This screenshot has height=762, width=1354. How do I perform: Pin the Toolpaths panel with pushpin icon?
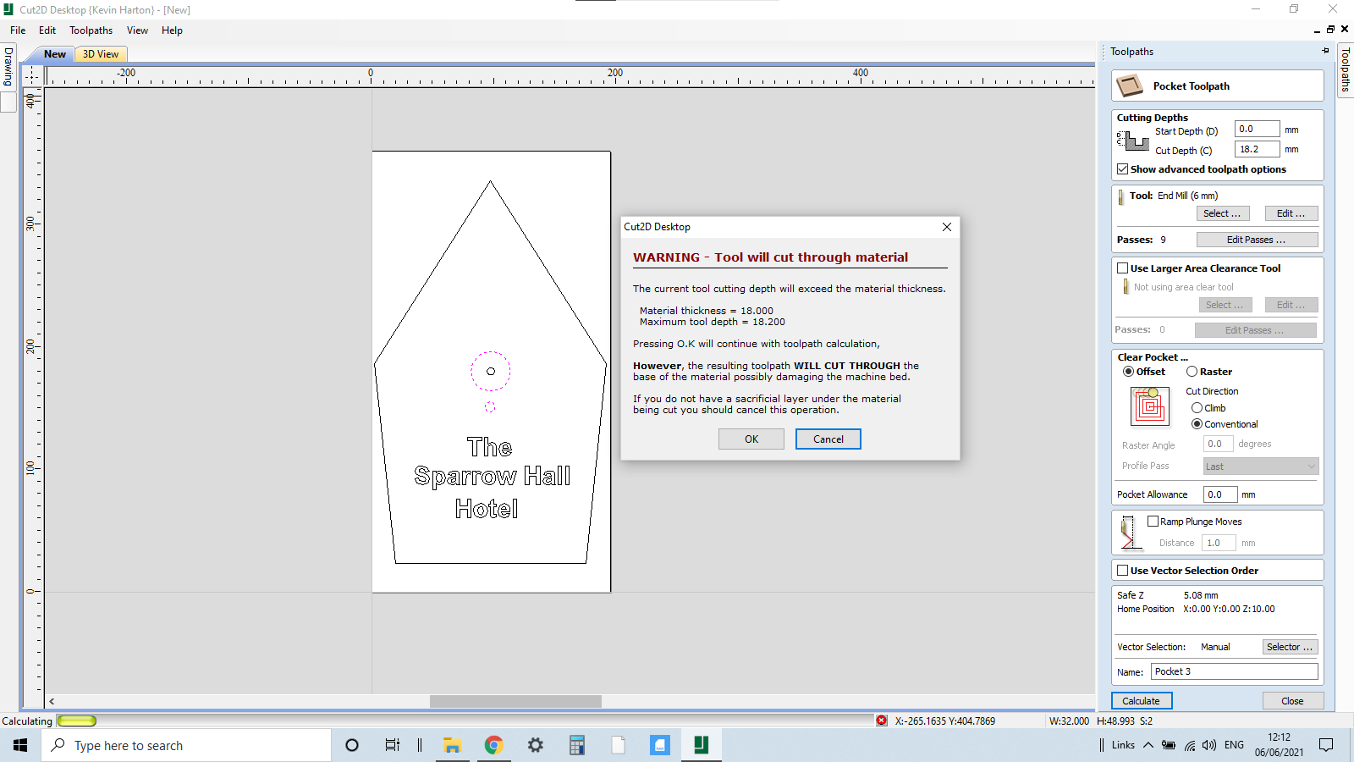click(x=1325, y=51)
